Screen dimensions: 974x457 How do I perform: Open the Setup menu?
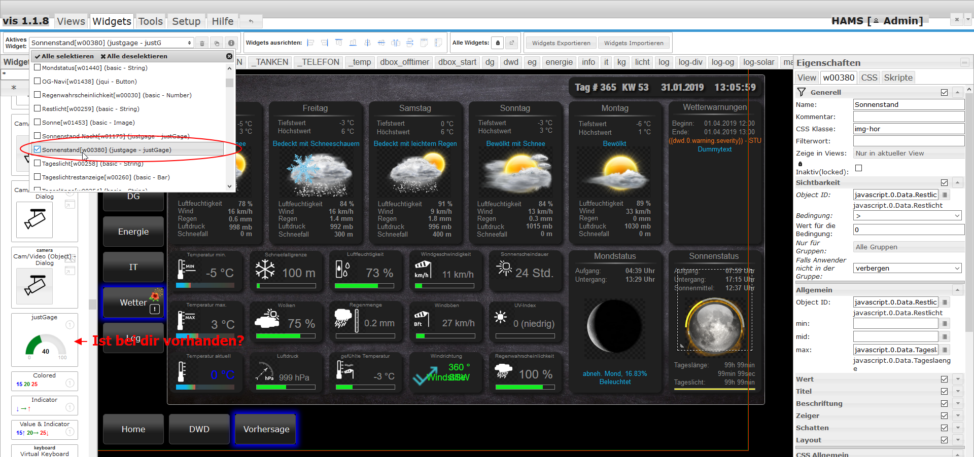pos(186,21)
